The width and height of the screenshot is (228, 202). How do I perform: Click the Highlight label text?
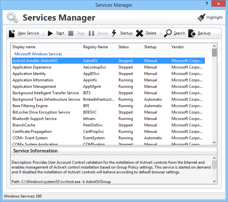click(x=215, y=17)
